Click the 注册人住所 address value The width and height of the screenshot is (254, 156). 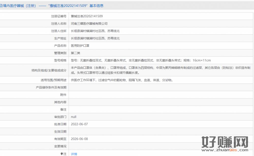pos(95,31)
